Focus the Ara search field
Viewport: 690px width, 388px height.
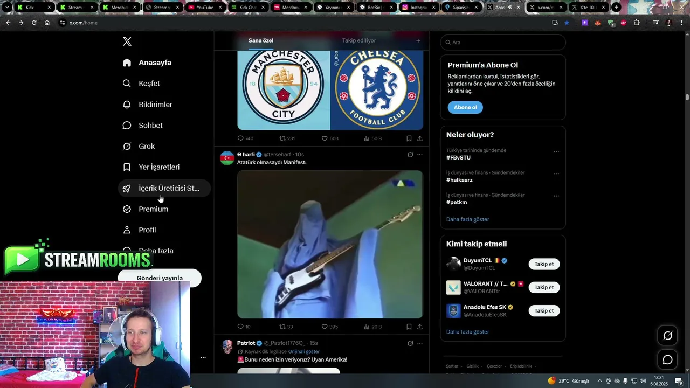point(503,42)
